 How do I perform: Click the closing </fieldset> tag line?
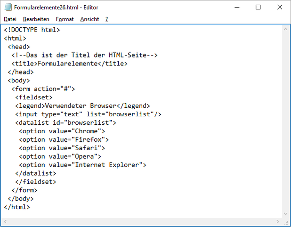point(36,182)
